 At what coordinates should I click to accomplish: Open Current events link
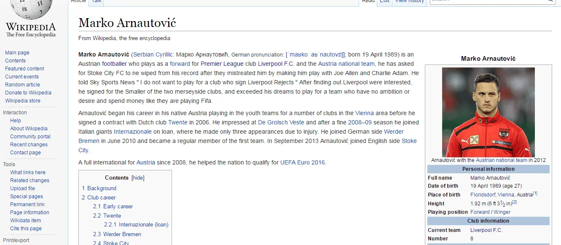tap(22, 77)
